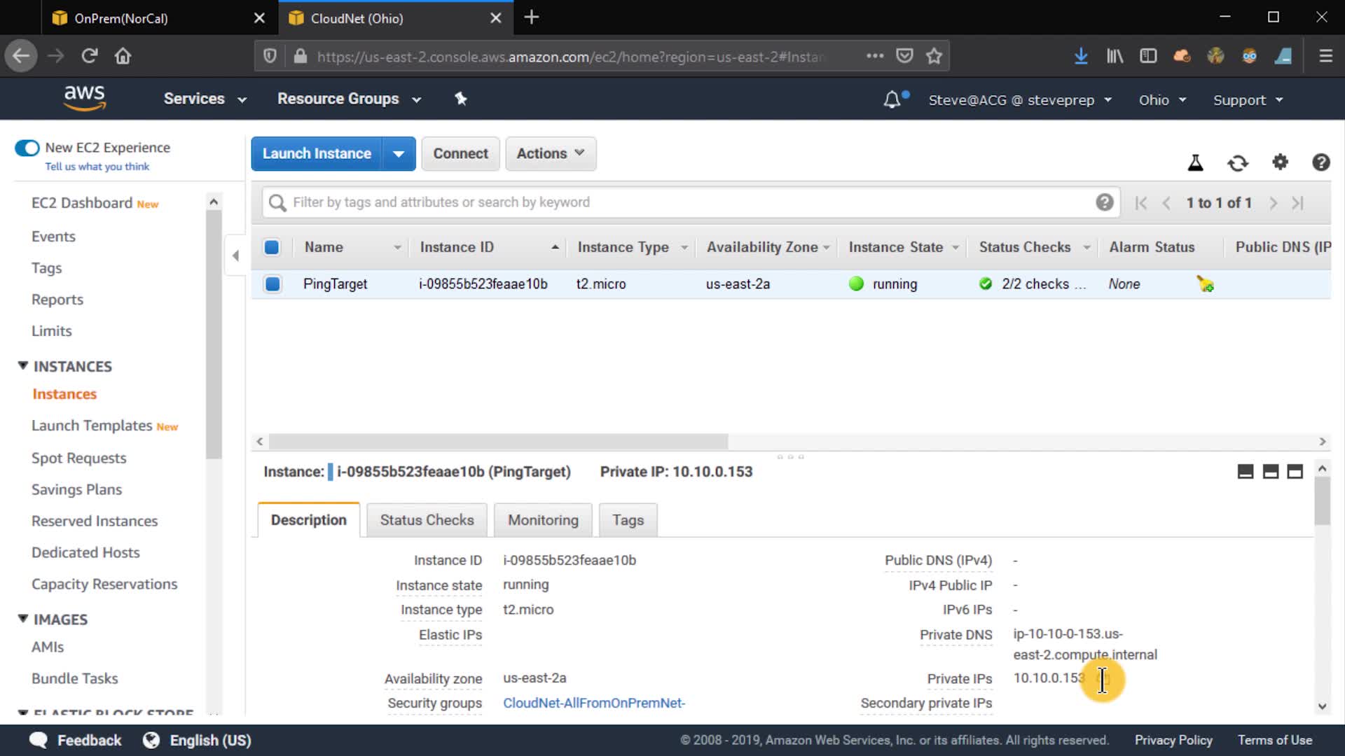Maximize the details pane using the rightmost layout icon

tap(1295, 472)
